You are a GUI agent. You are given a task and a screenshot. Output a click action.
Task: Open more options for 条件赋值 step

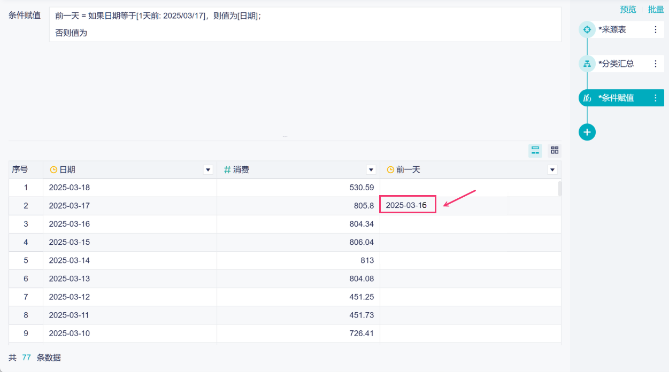656,98
